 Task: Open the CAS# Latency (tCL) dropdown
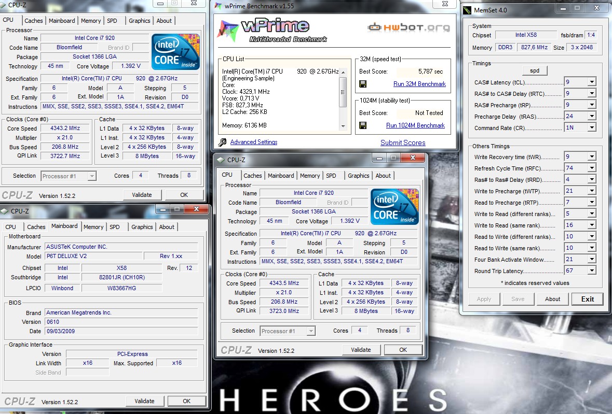(592, 82)
